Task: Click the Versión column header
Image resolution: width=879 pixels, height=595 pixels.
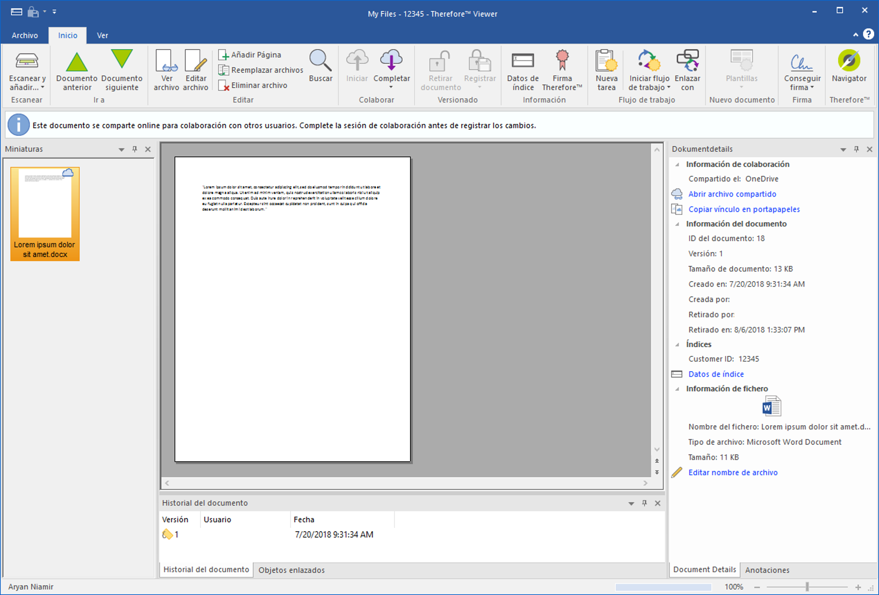Action: click(180, 520)
